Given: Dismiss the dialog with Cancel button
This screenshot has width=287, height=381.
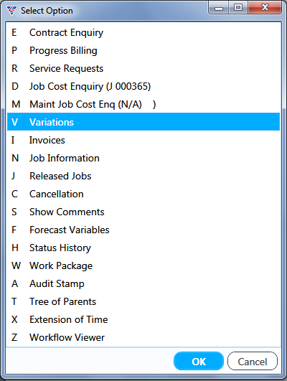Looking at the screenshot, I should (253, 361).
